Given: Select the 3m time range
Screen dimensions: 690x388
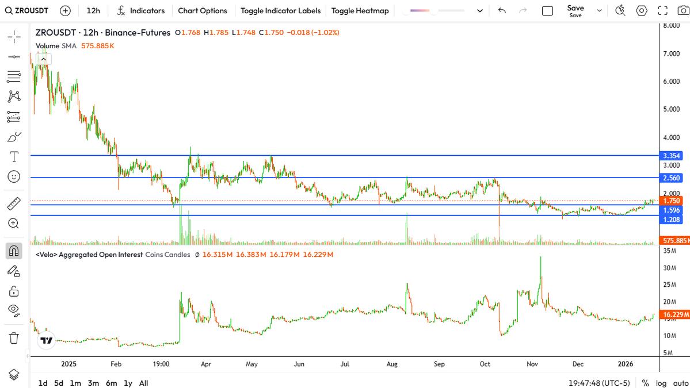Looking at the screenshot, I should tap(93, 383).
